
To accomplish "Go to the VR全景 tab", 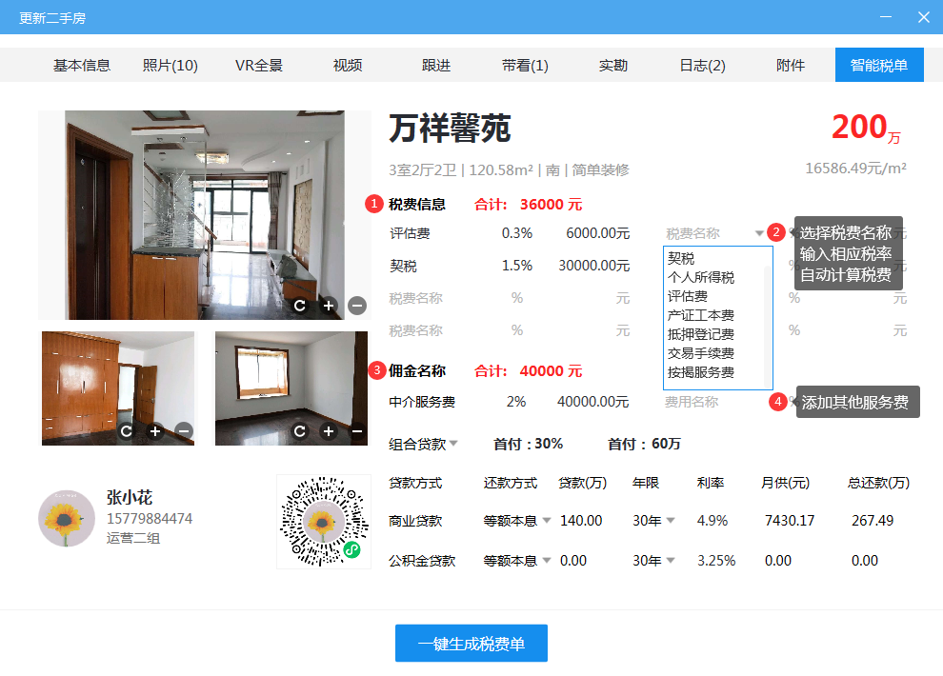I will 259,66.
